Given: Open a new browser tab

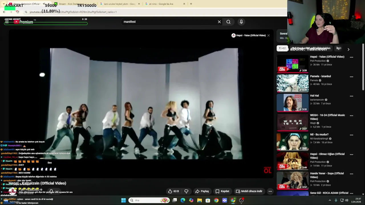Looking at the screenshot, I should pyautogui.click(x=191, y=4).
